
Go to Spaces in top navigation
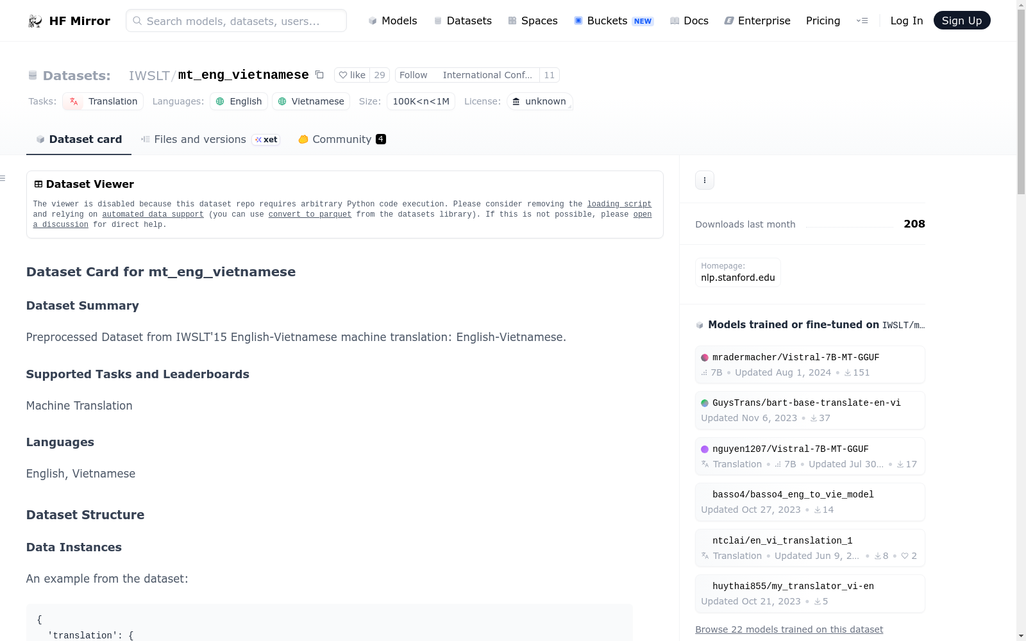(x=532, y=21)
